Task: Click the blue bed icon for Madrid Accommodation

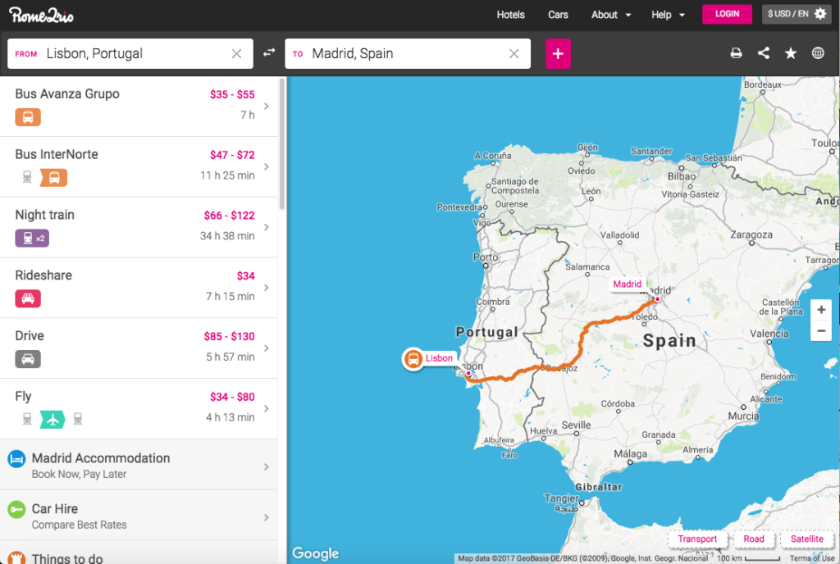Action: 16,458
